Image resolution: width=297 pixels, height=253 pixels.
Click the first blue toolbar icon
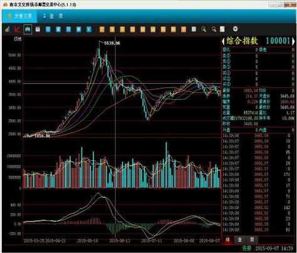48,29
